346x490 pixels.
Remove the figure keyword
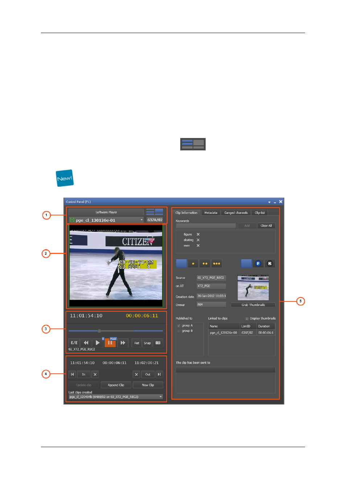tap(198, 234)
